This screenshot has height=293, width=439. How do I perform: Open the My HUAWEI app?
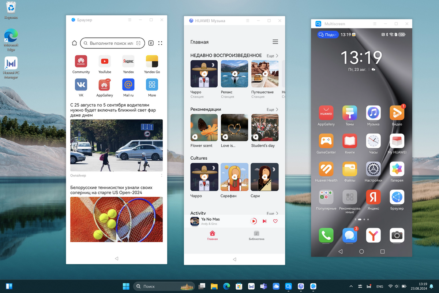pyautogui.click(x=397, y=141)
